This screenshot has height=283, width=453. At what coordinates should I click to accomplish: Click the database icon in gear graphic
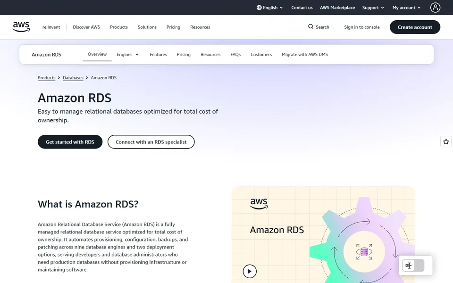click(364, 251)
